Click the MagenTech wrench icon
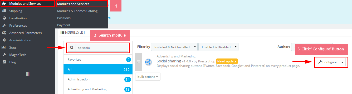 pos(4,55)
